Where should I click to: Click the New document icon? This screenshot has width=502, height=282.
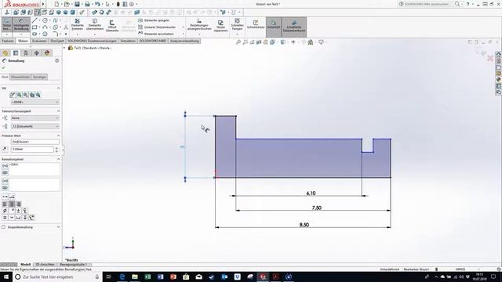click(56, 4)
